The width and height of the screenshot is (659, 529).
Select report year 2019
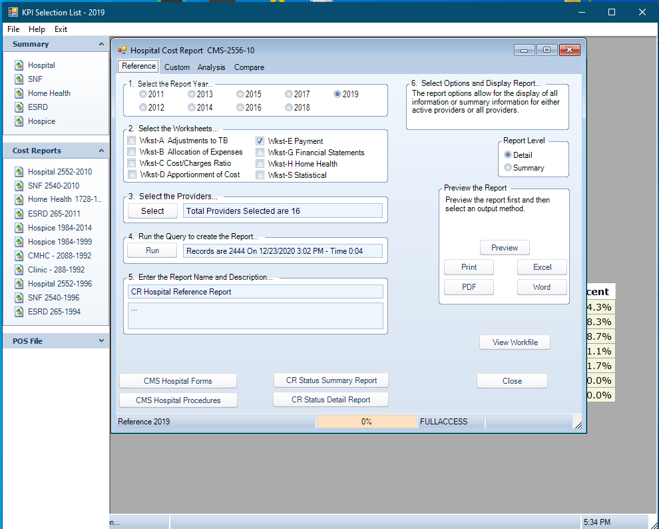[337, 94]
